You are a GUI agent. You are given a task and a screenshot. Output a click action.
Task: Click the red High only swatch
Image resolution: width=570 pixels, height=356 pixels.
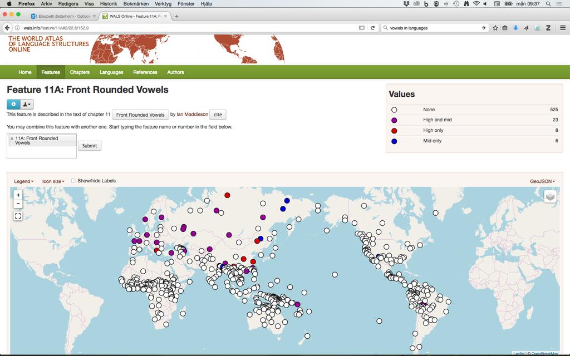[x=394, y=131]
